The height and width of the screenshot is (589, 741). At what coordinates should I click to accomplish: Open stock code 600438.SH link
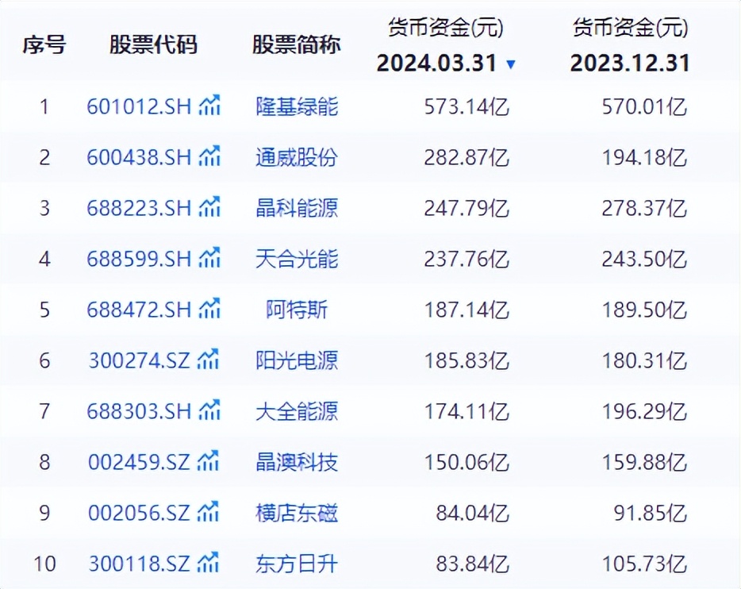[x=139, y=157]
